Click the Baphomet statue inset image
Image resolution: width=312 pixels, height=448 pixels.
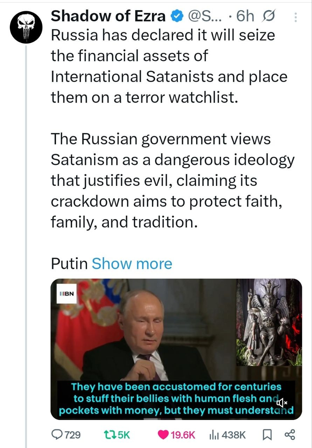click(x=269, y=322)
